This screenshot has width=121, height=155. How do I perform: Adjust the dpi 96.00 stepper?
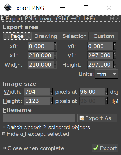click(x=106, y=92)
